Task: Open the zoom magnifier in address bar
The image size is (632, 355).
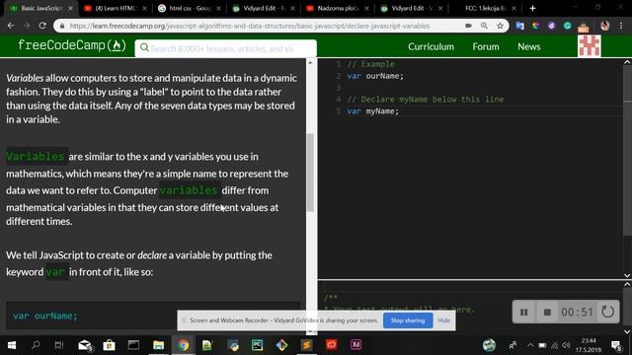Action: point(484,26)
